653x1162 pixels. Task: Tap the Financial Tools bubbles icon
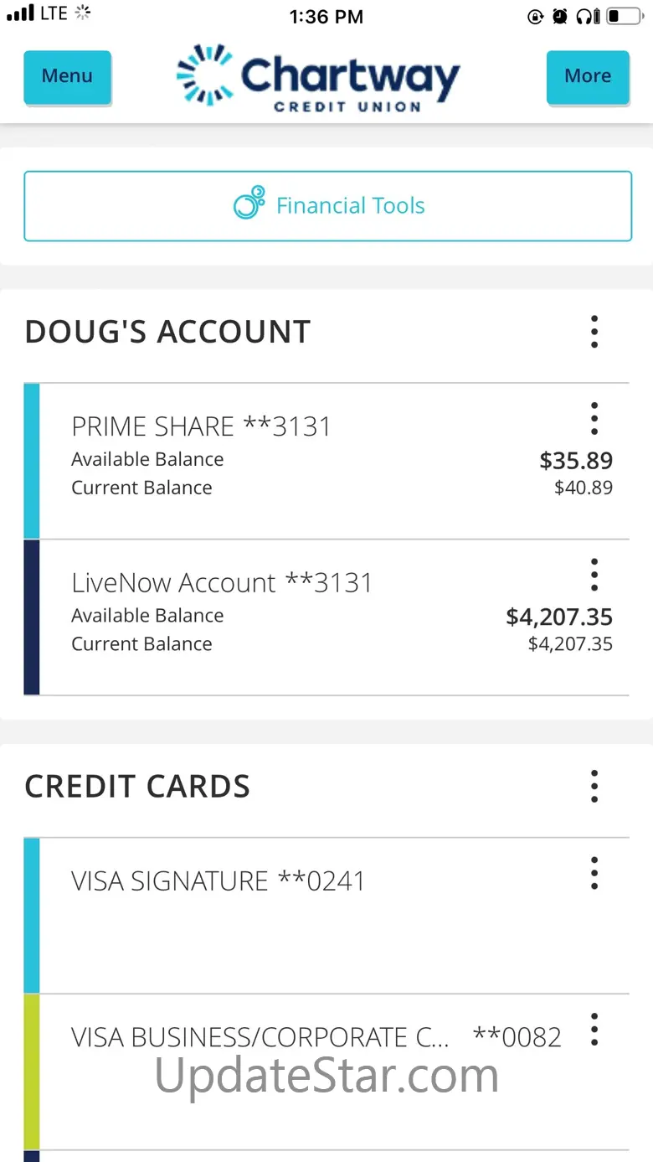pyautogui.click(x=249, y=204)
